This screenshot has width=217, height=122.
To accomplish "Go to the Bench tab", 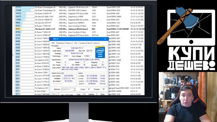I will tap(90, 43).
